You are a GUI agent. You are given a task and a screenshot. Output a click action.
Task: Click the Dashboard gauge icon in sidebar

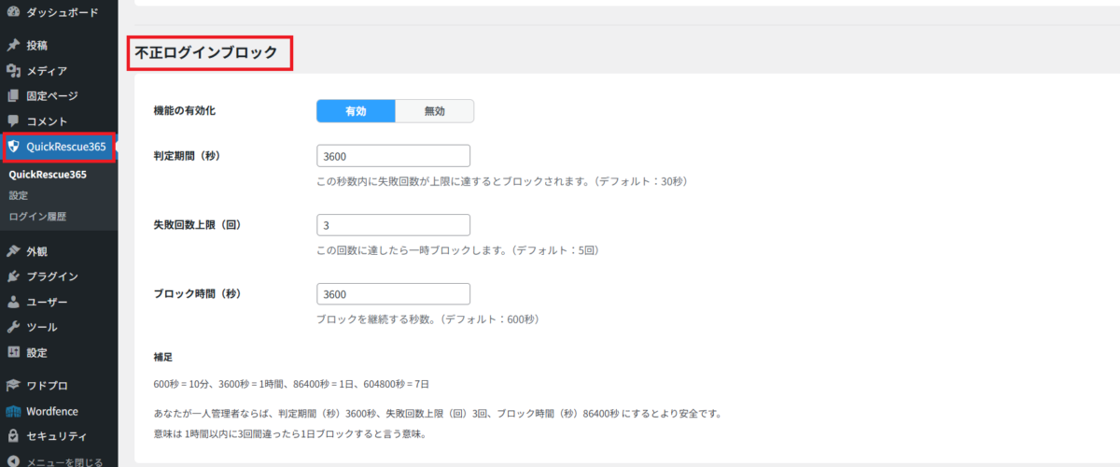pos(13,11)
